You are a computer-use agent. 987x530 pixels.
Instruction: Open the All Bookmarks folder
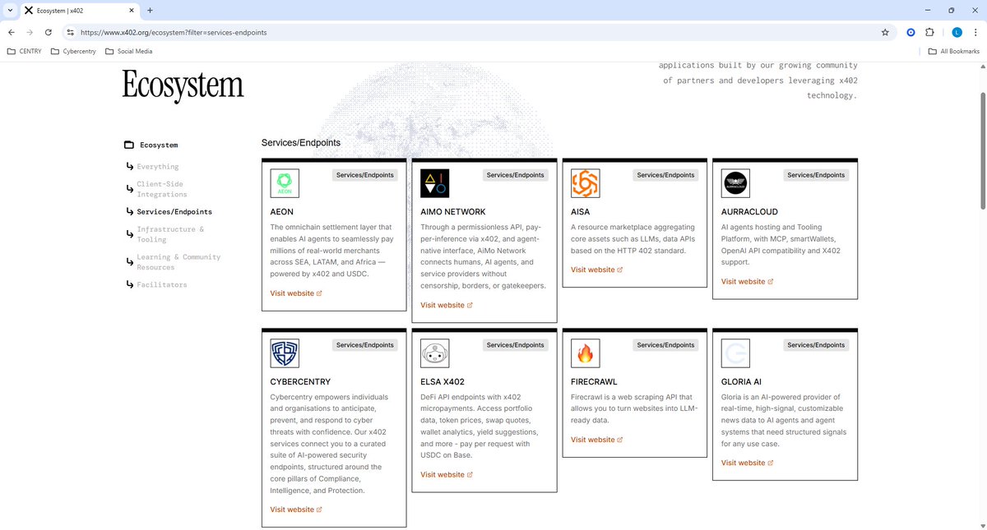pyautogui.click(x=953, y=51)
